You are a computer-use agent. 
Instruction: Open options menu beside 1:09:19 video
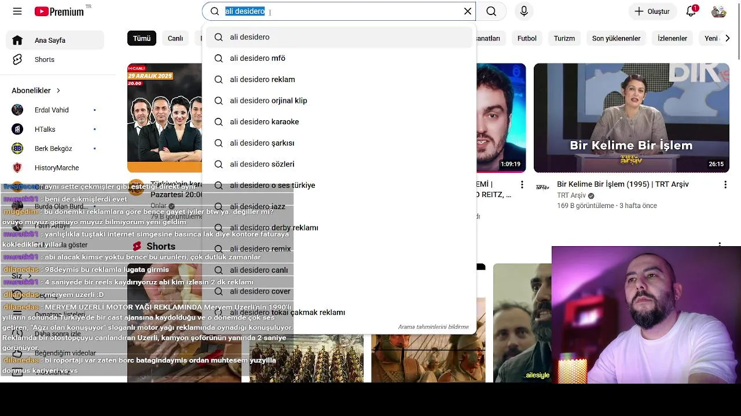pyautogui.click(x=522, y=185)
